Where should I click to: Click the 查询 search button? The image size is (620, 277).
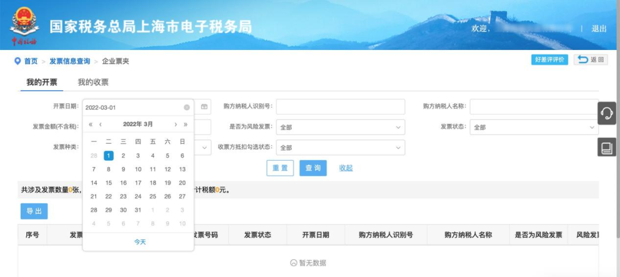pyautogui.click(x=313, y=168)
